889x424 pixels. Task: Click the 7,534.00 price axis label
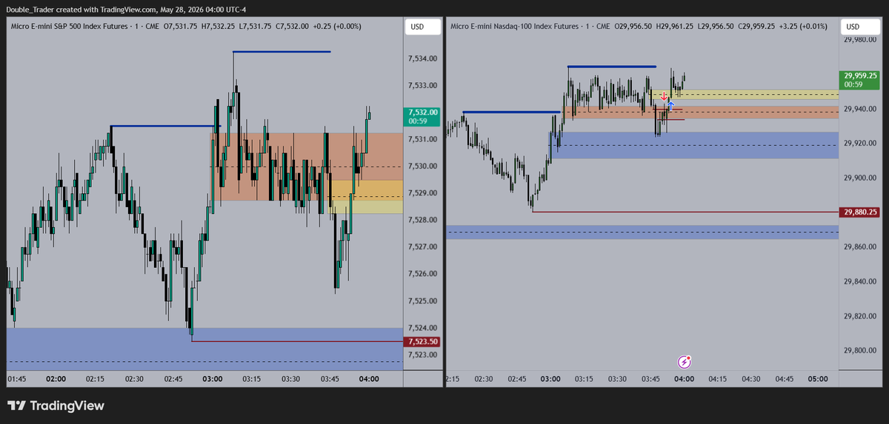[422, 58]
